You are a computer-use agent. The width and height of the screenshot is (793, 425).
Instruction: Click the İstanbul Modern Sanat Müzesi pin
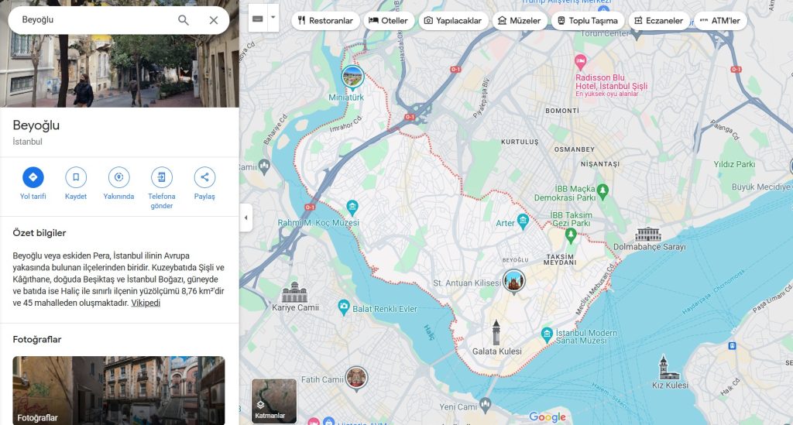(x=547, y=334)
